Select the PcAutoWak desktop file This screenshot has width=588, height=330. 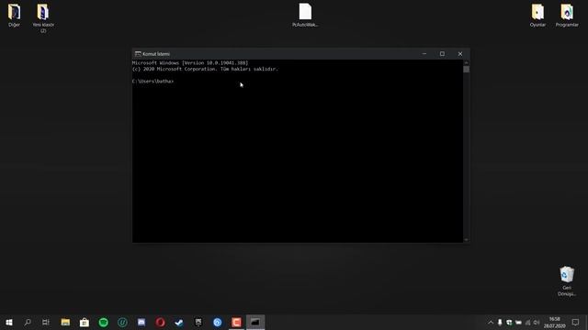click(x=305, y=16)
